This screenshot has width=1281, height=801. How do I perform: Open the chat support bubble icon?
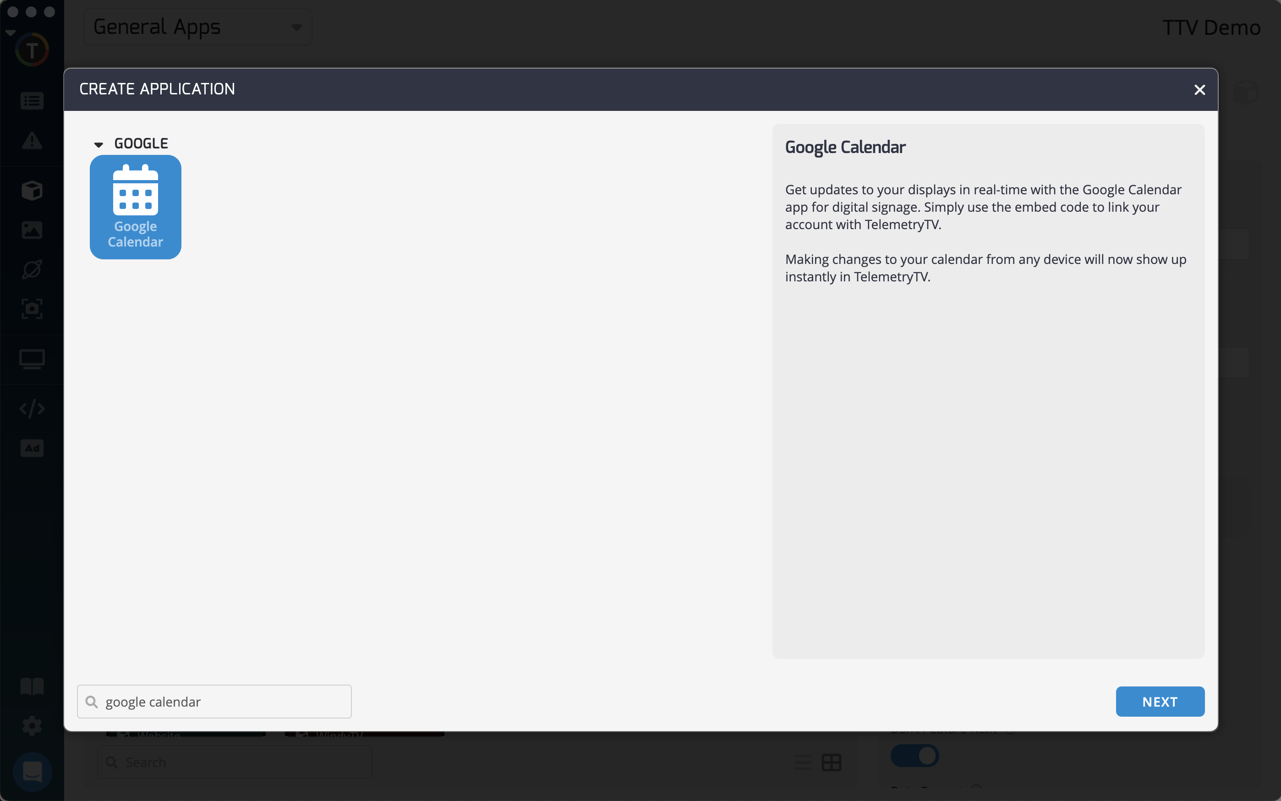(32, 771)
